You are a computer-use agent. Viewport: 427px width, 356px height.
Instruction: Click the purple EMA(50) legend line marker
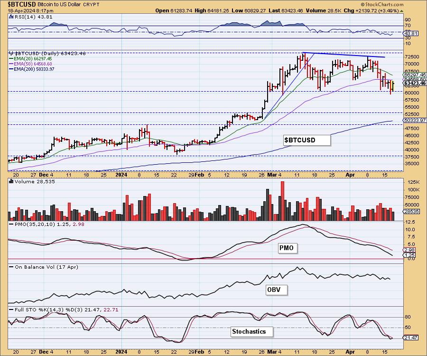(x=11, y=64)
